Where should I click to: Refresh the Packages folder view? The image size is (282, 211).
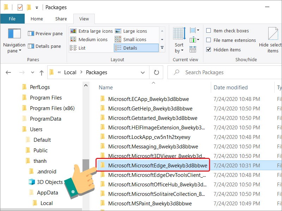[156, 72]
